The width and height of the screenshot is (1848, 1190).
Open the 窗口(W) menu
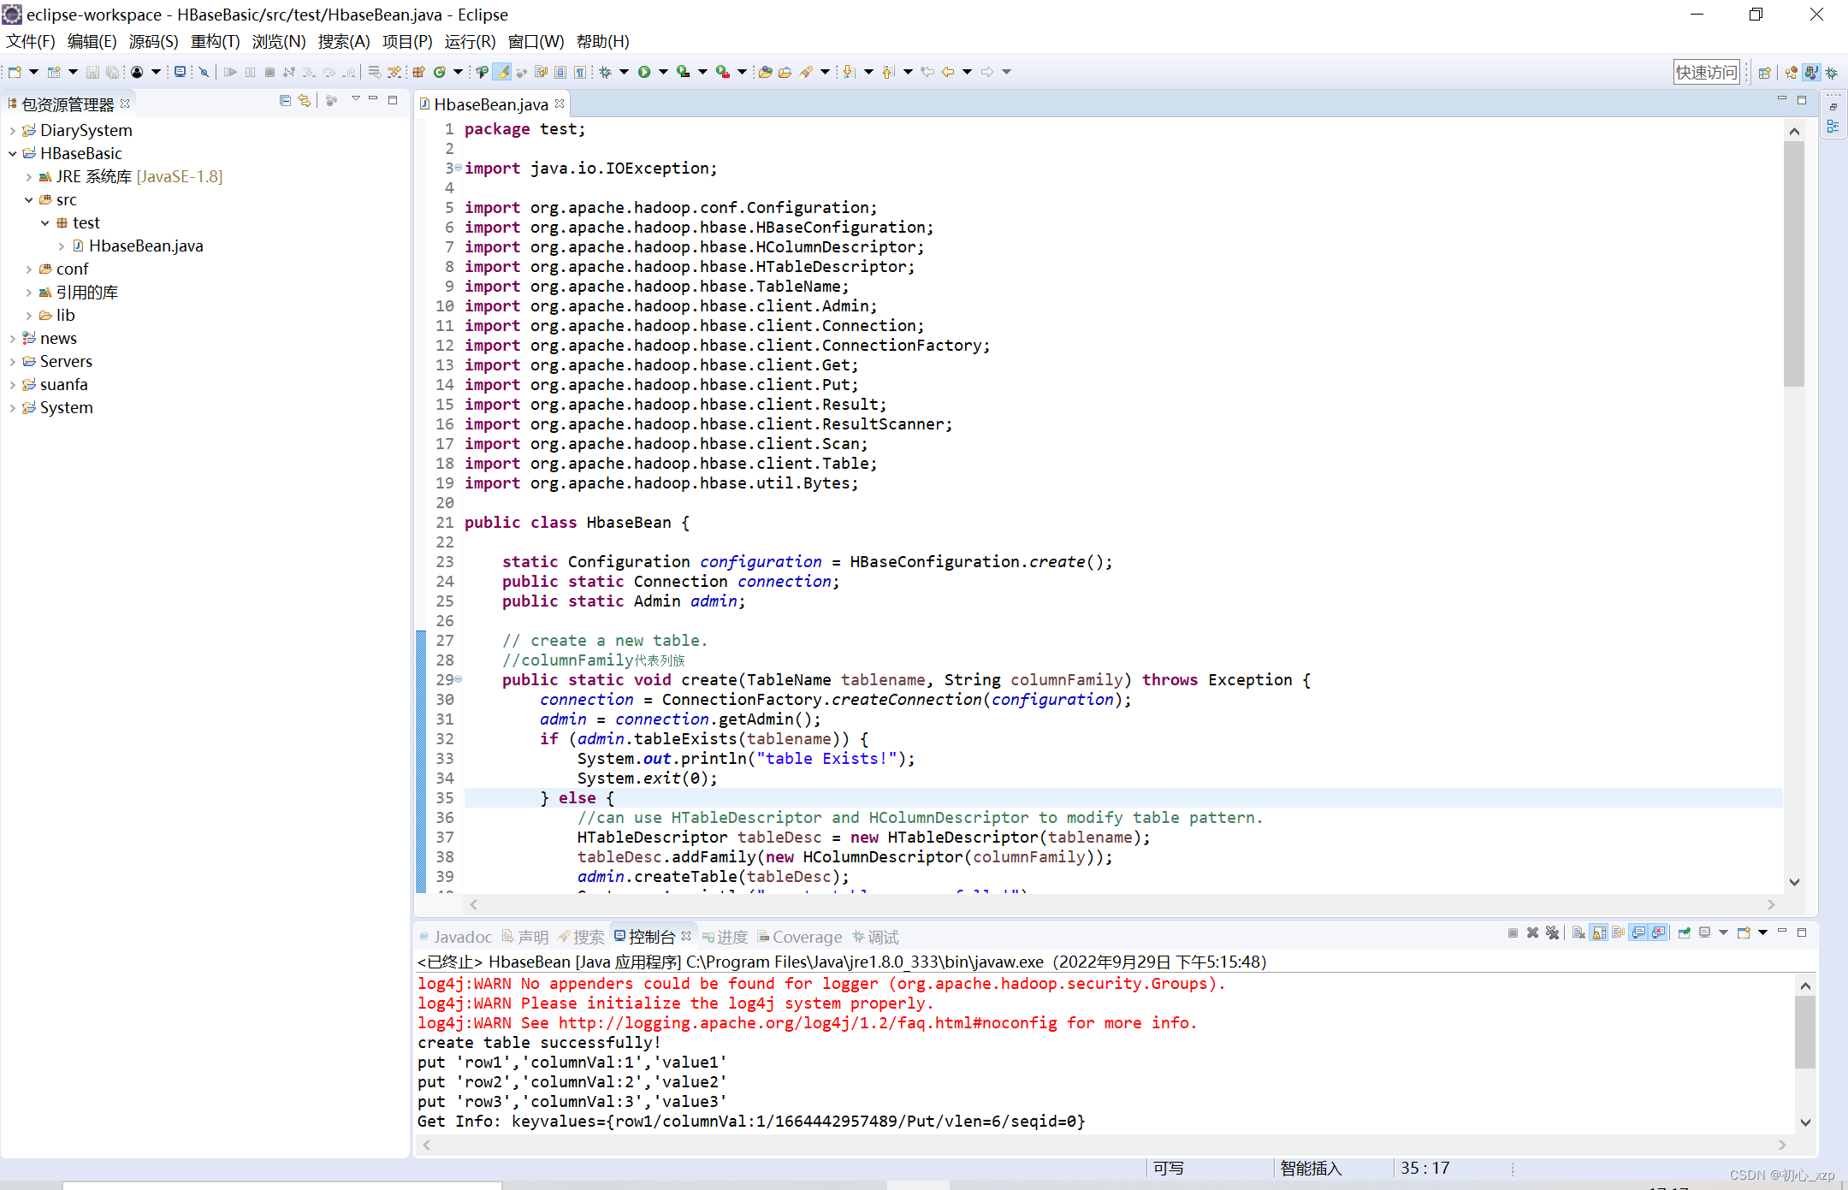pos(536,41)
